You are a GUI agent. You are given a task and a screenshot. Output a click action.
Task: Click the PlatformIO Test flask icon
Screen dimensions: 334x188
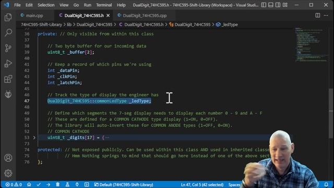click(67, 184)
